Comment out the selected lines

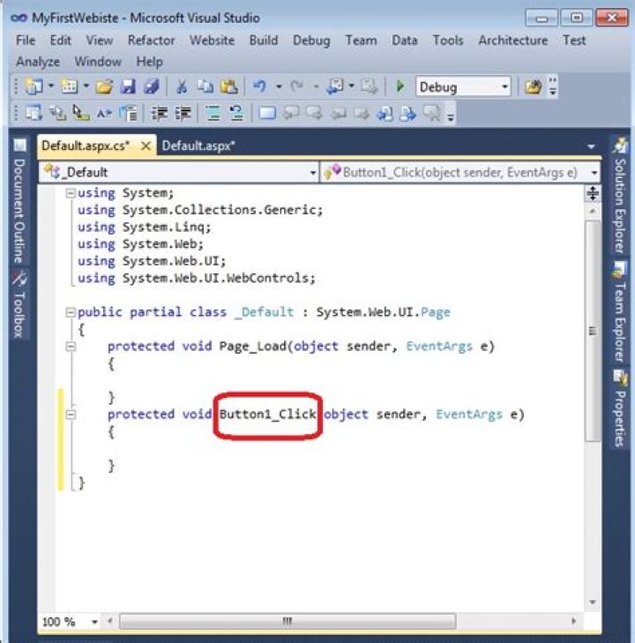coord(213,112)
